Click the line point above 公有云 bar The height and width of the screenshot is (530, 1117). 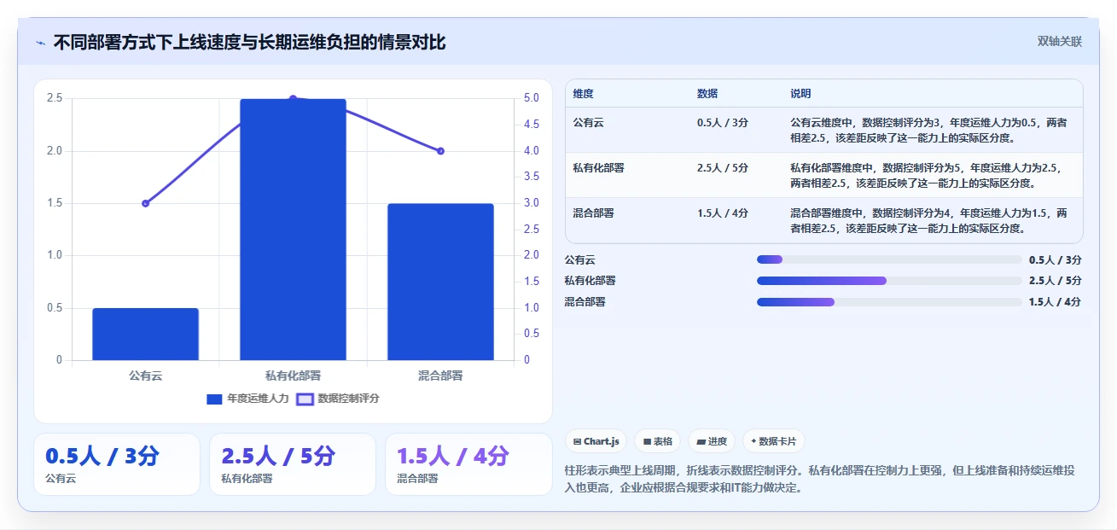[x=145, y=203]
